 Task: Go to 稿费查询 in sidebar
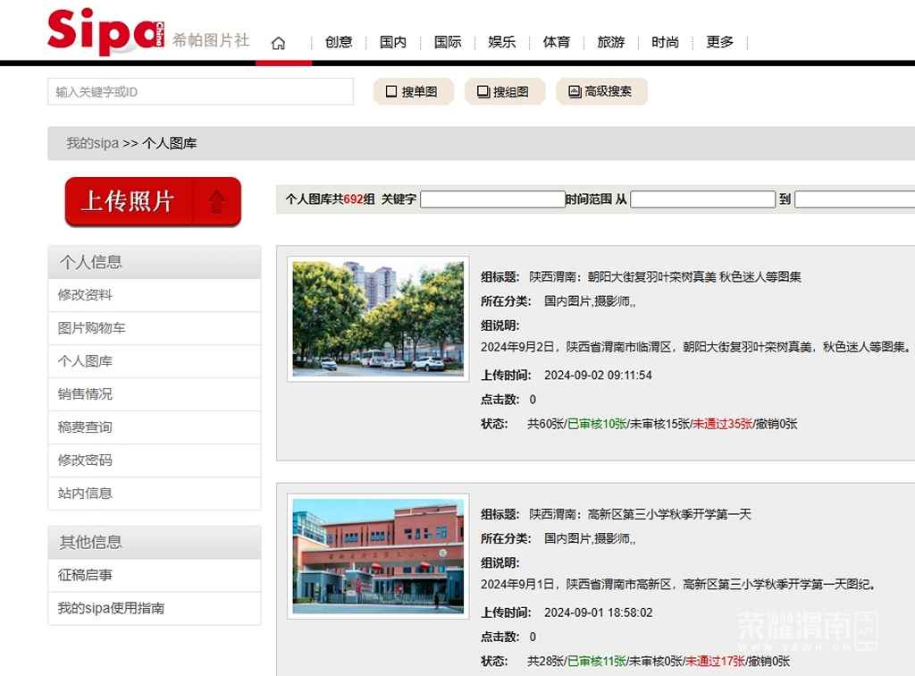[x=86, y=427]
